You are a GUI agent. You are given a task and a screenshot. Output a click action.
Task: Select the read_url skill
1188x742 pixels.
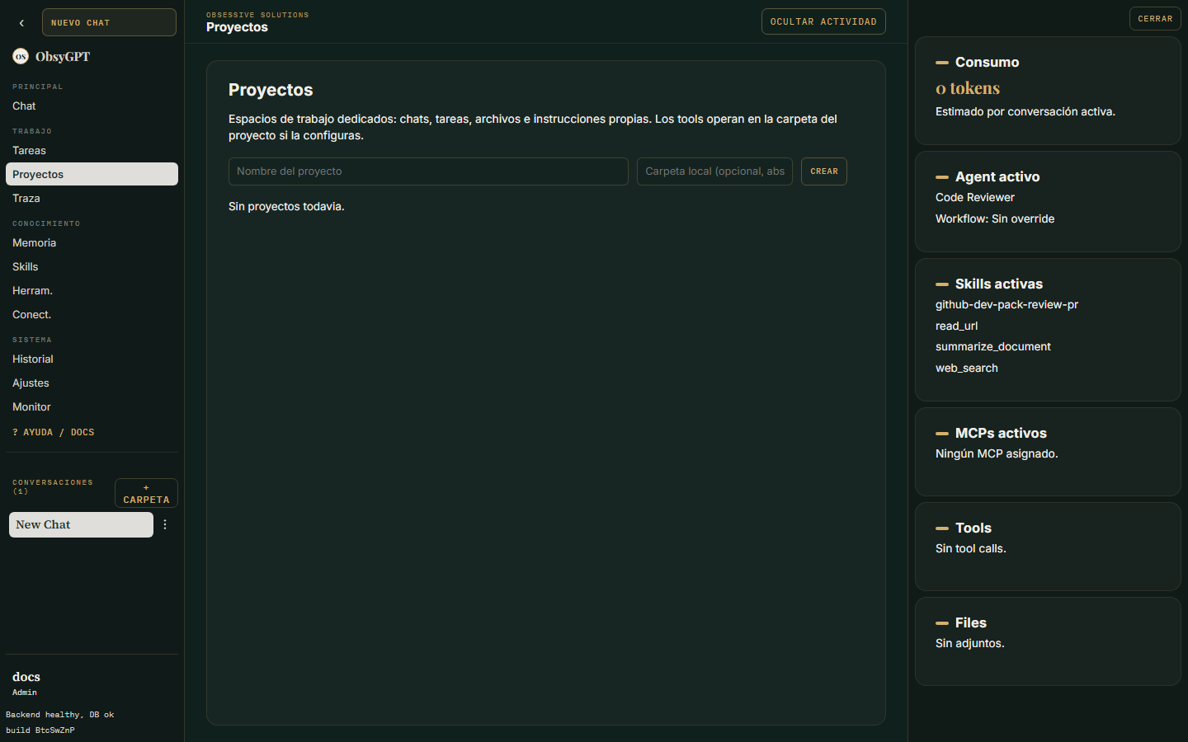(956, 326)
